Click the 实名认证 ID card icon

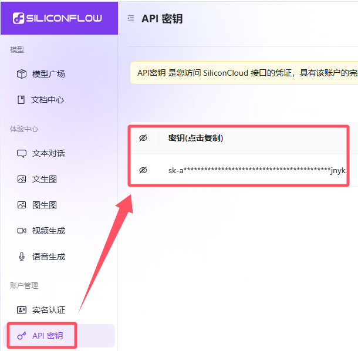pos(22,310)
